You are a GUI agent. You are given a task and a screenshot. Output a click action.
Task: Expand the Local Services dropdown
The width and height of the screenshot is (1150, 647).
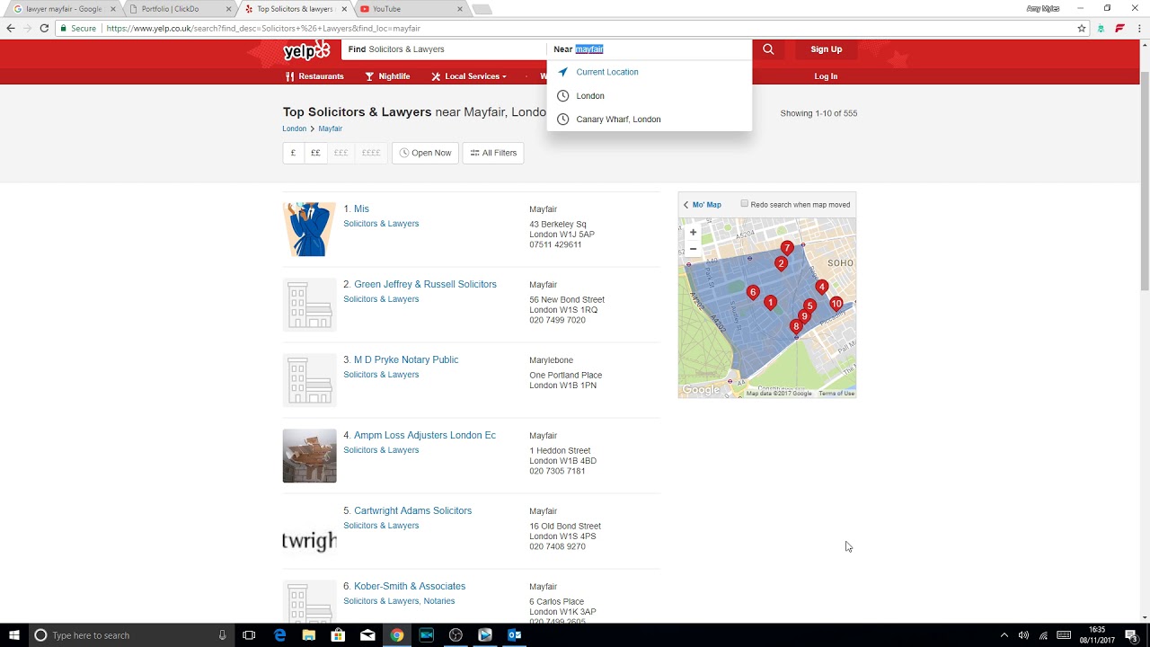coord(468,76)
